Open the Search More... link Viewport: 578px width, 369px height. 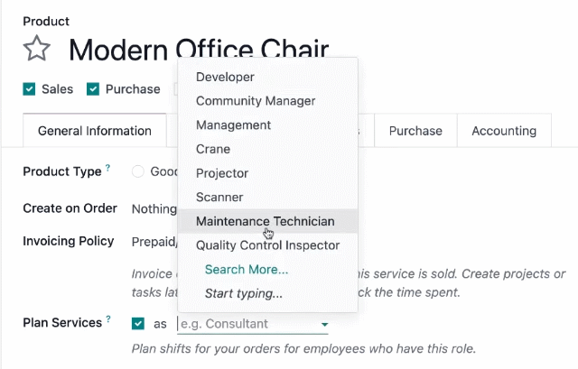[x=247, y=270]
